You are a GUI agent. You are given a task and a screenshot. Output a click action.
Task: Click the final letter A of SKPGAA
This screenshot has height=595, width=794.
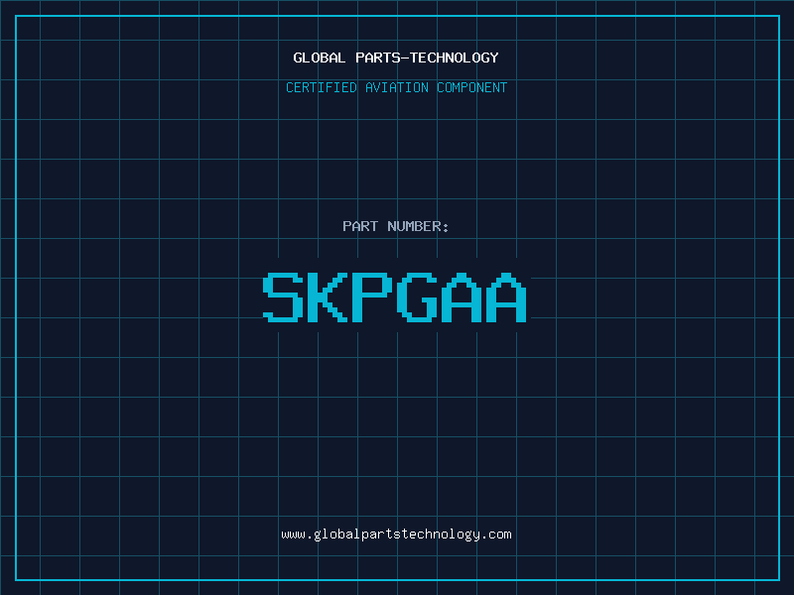pos(506,297)
